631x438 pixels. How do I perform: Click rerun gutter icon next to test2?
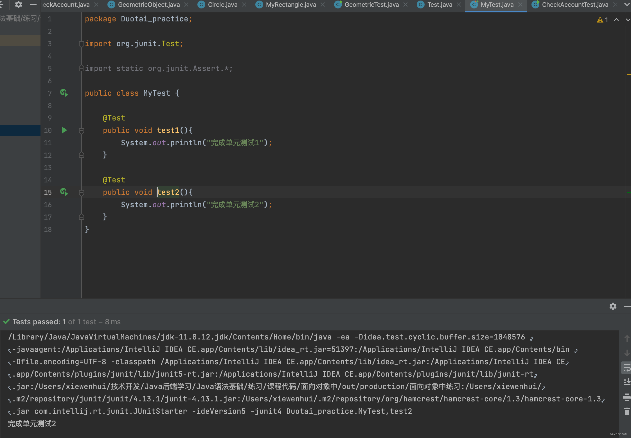pos(64,192)
